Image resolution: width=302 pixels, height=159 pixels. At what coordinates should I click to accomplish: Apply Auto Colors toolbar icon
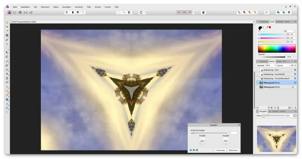78,12
